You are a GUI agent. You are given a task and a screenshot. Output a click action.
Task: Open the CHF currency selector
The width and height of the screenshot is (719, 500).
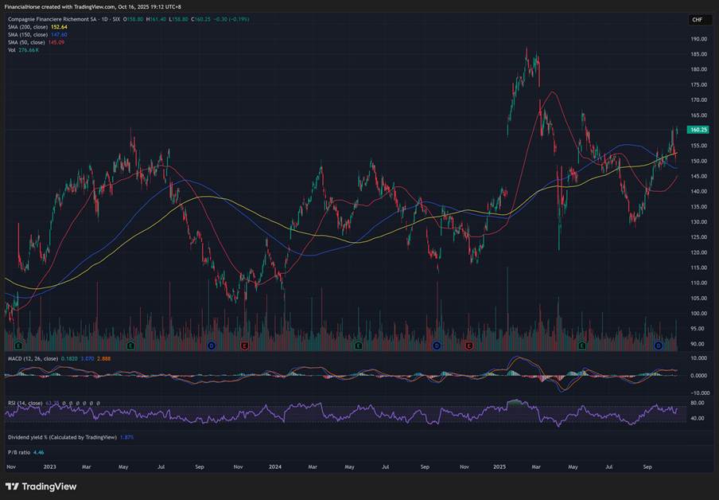pyautogui.click(x=697, y=20)
